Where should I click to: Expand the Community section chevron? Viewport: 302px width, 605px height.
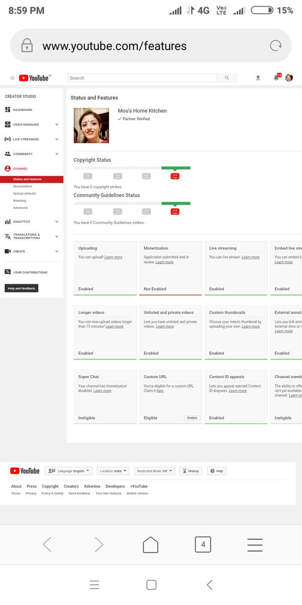pos(57,154)
